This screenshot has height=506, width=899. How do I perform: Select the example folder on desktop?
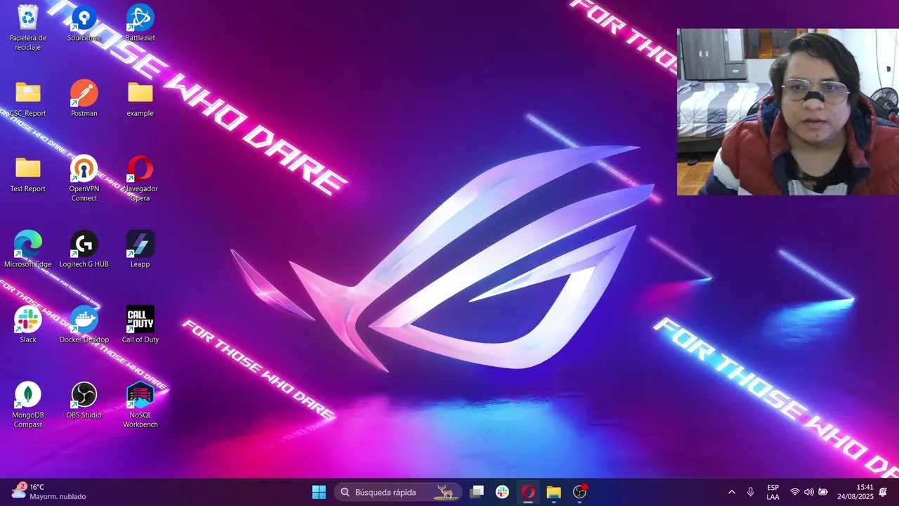(140, 98)
